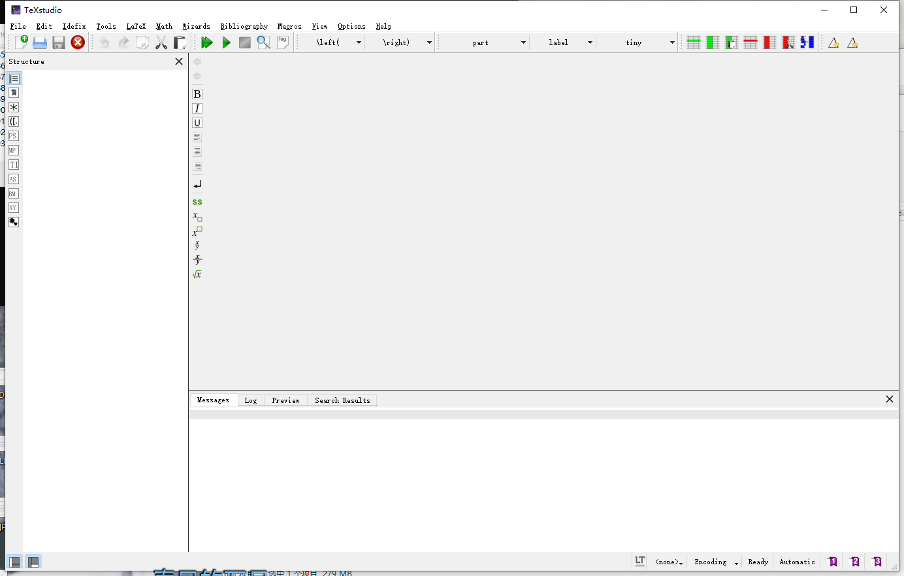The height and width of the screenshot is (576, 904).
Task: Open the bookmarks view in the side panel
Action: pyautogui.click(x=13, y=93)
